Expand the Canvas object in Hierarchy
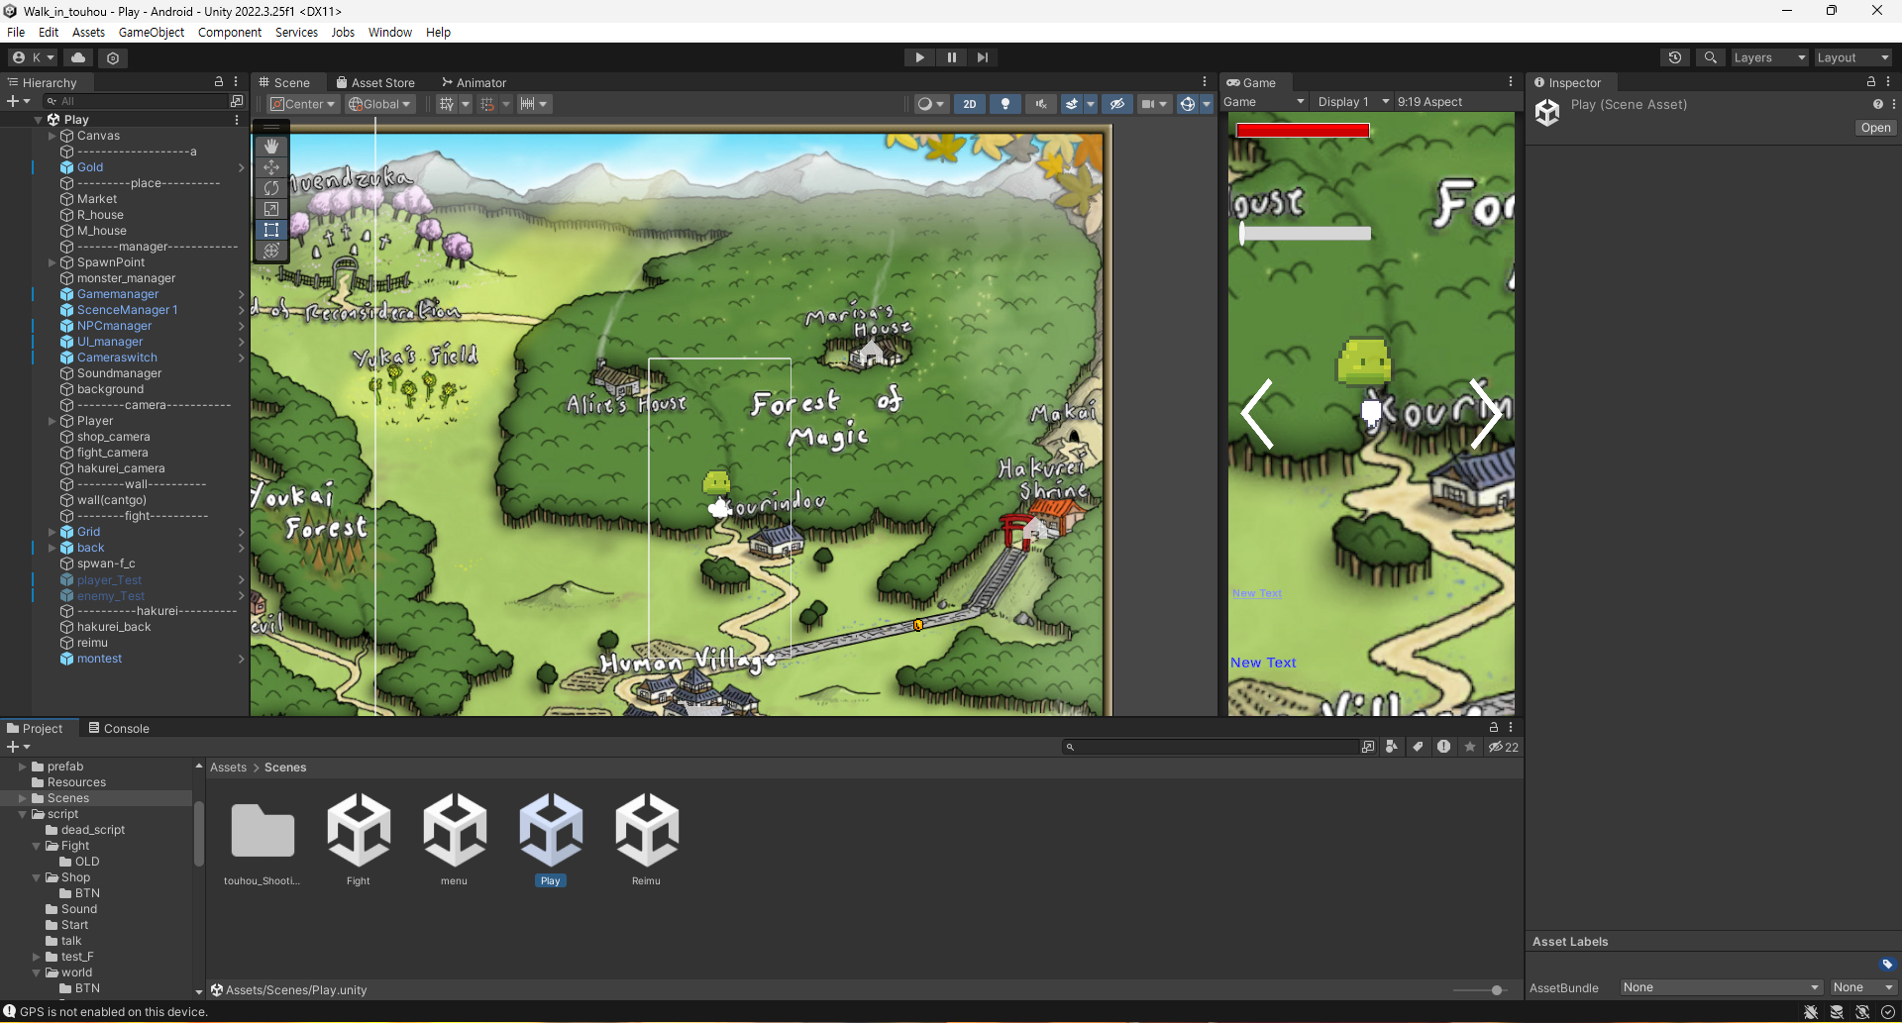 (x=53, y=136)
